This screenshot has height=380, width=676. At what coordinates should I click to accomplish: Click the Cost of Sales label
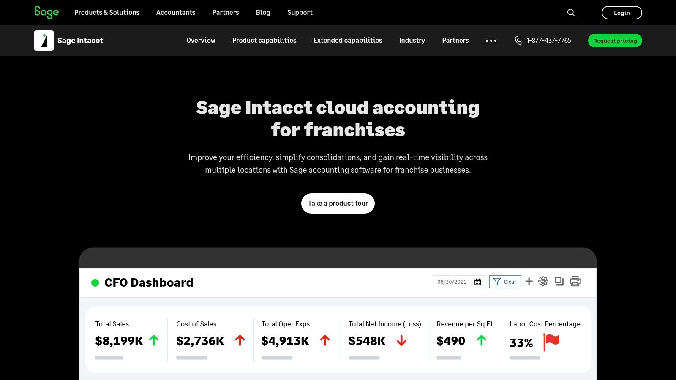[x=196, y=324]
